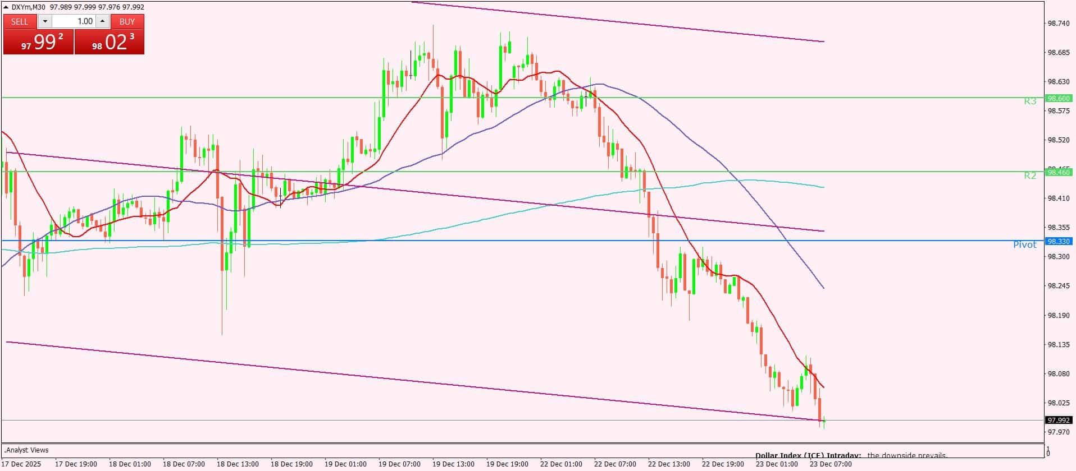Click the DXYm,M30 chart symbol title
This screenshot has width=1076, height=471.
(29, 7)
